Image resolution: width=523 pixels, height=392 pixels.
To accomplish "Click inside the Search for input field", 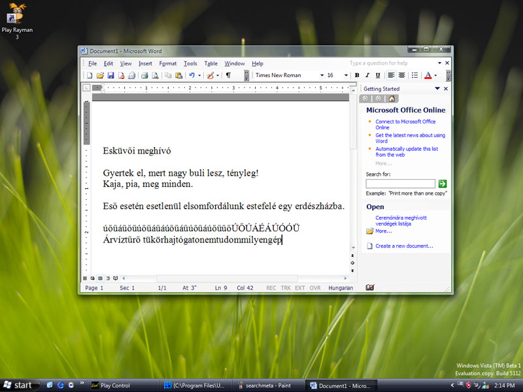I will [x=400, y=184].
